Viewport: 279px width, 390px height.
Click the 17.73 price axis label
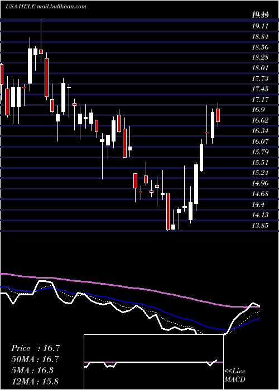pos(260,79)
